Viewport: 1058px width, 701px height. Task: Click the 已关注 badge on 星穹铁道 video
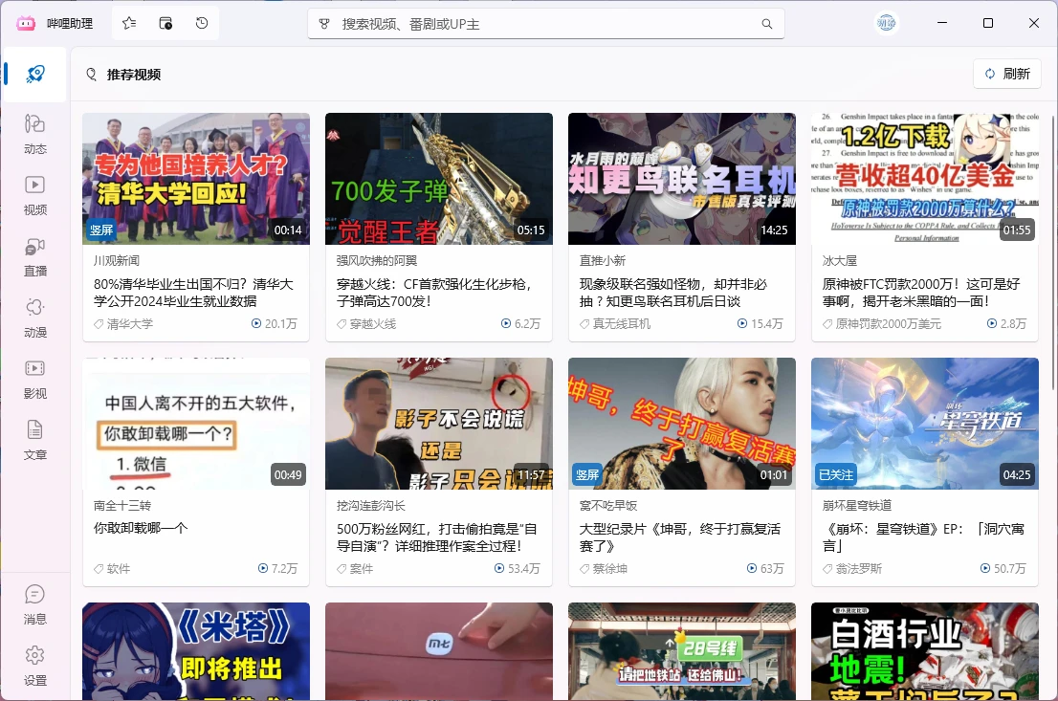tap(836, 475)
